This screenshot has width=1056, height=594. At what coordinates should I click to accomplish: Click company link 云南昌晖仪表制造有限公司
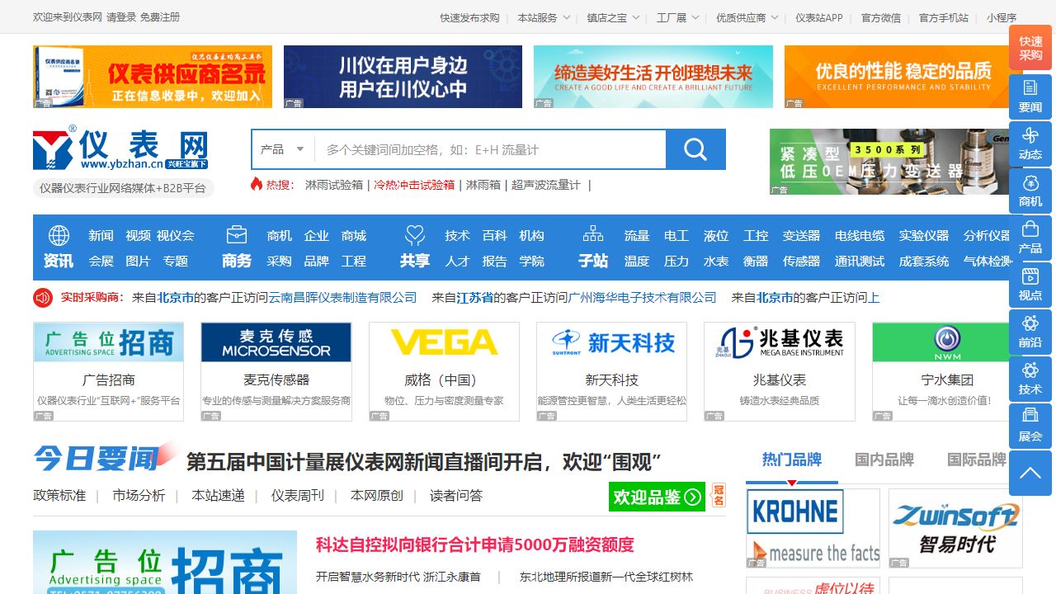pyautogui.click(x=342, y=297)
